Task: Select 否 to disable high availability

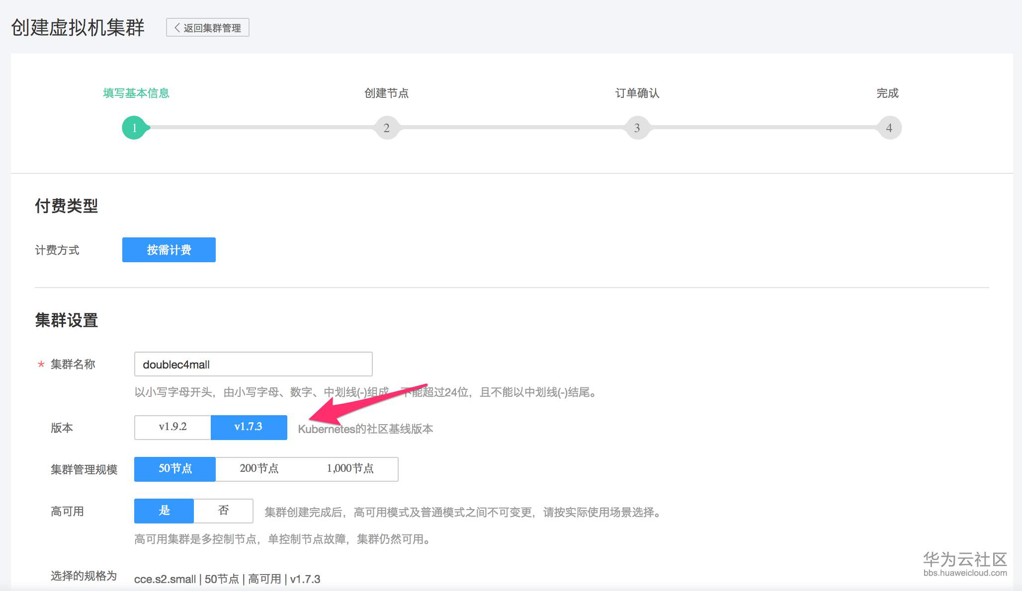Action: [223, 511]
